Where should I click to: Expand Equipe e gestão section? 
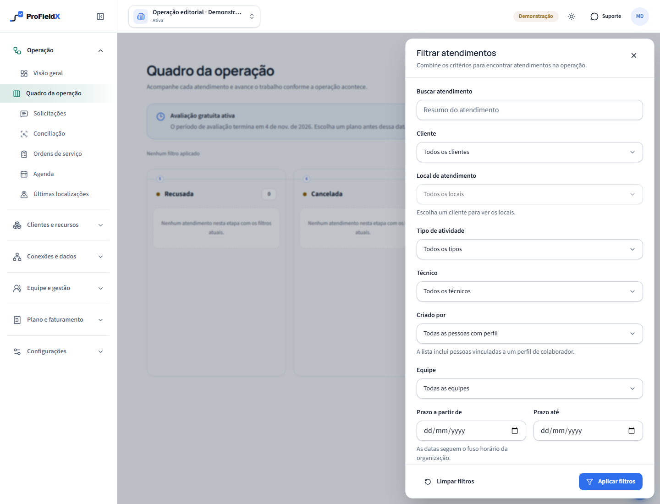(59, 288)
